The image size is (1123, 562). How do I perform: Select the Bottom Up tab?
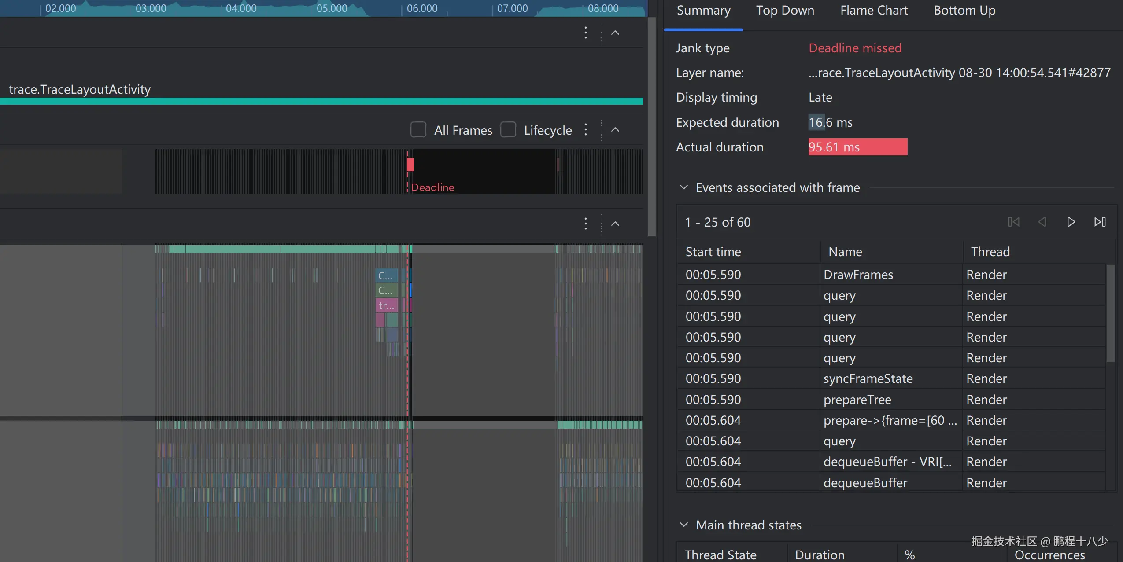point(964,11)
